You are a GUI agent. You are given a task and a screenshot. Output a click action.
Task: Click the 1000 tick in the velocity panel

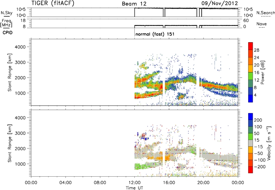click(x=20, y=164)
